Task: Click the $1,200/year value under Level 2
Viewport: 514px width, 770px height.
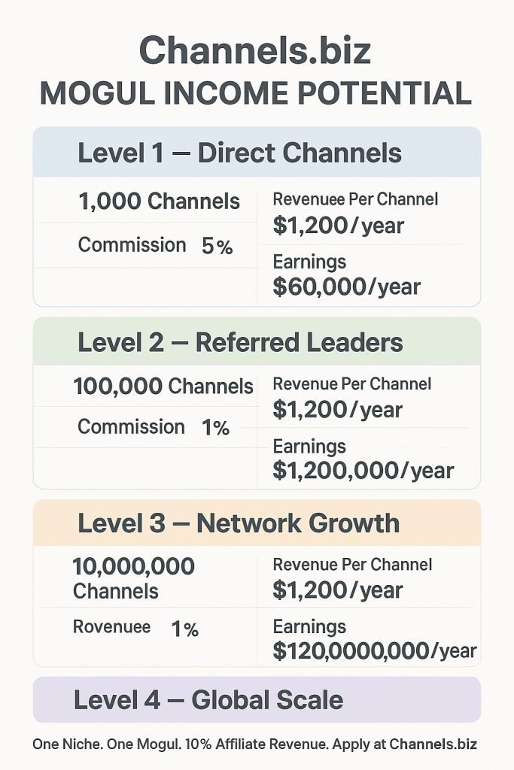Action: point(338,410)
